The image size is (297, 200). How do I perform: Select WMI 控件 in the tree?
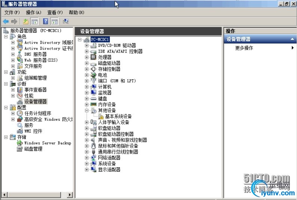[x=33, y=131]
